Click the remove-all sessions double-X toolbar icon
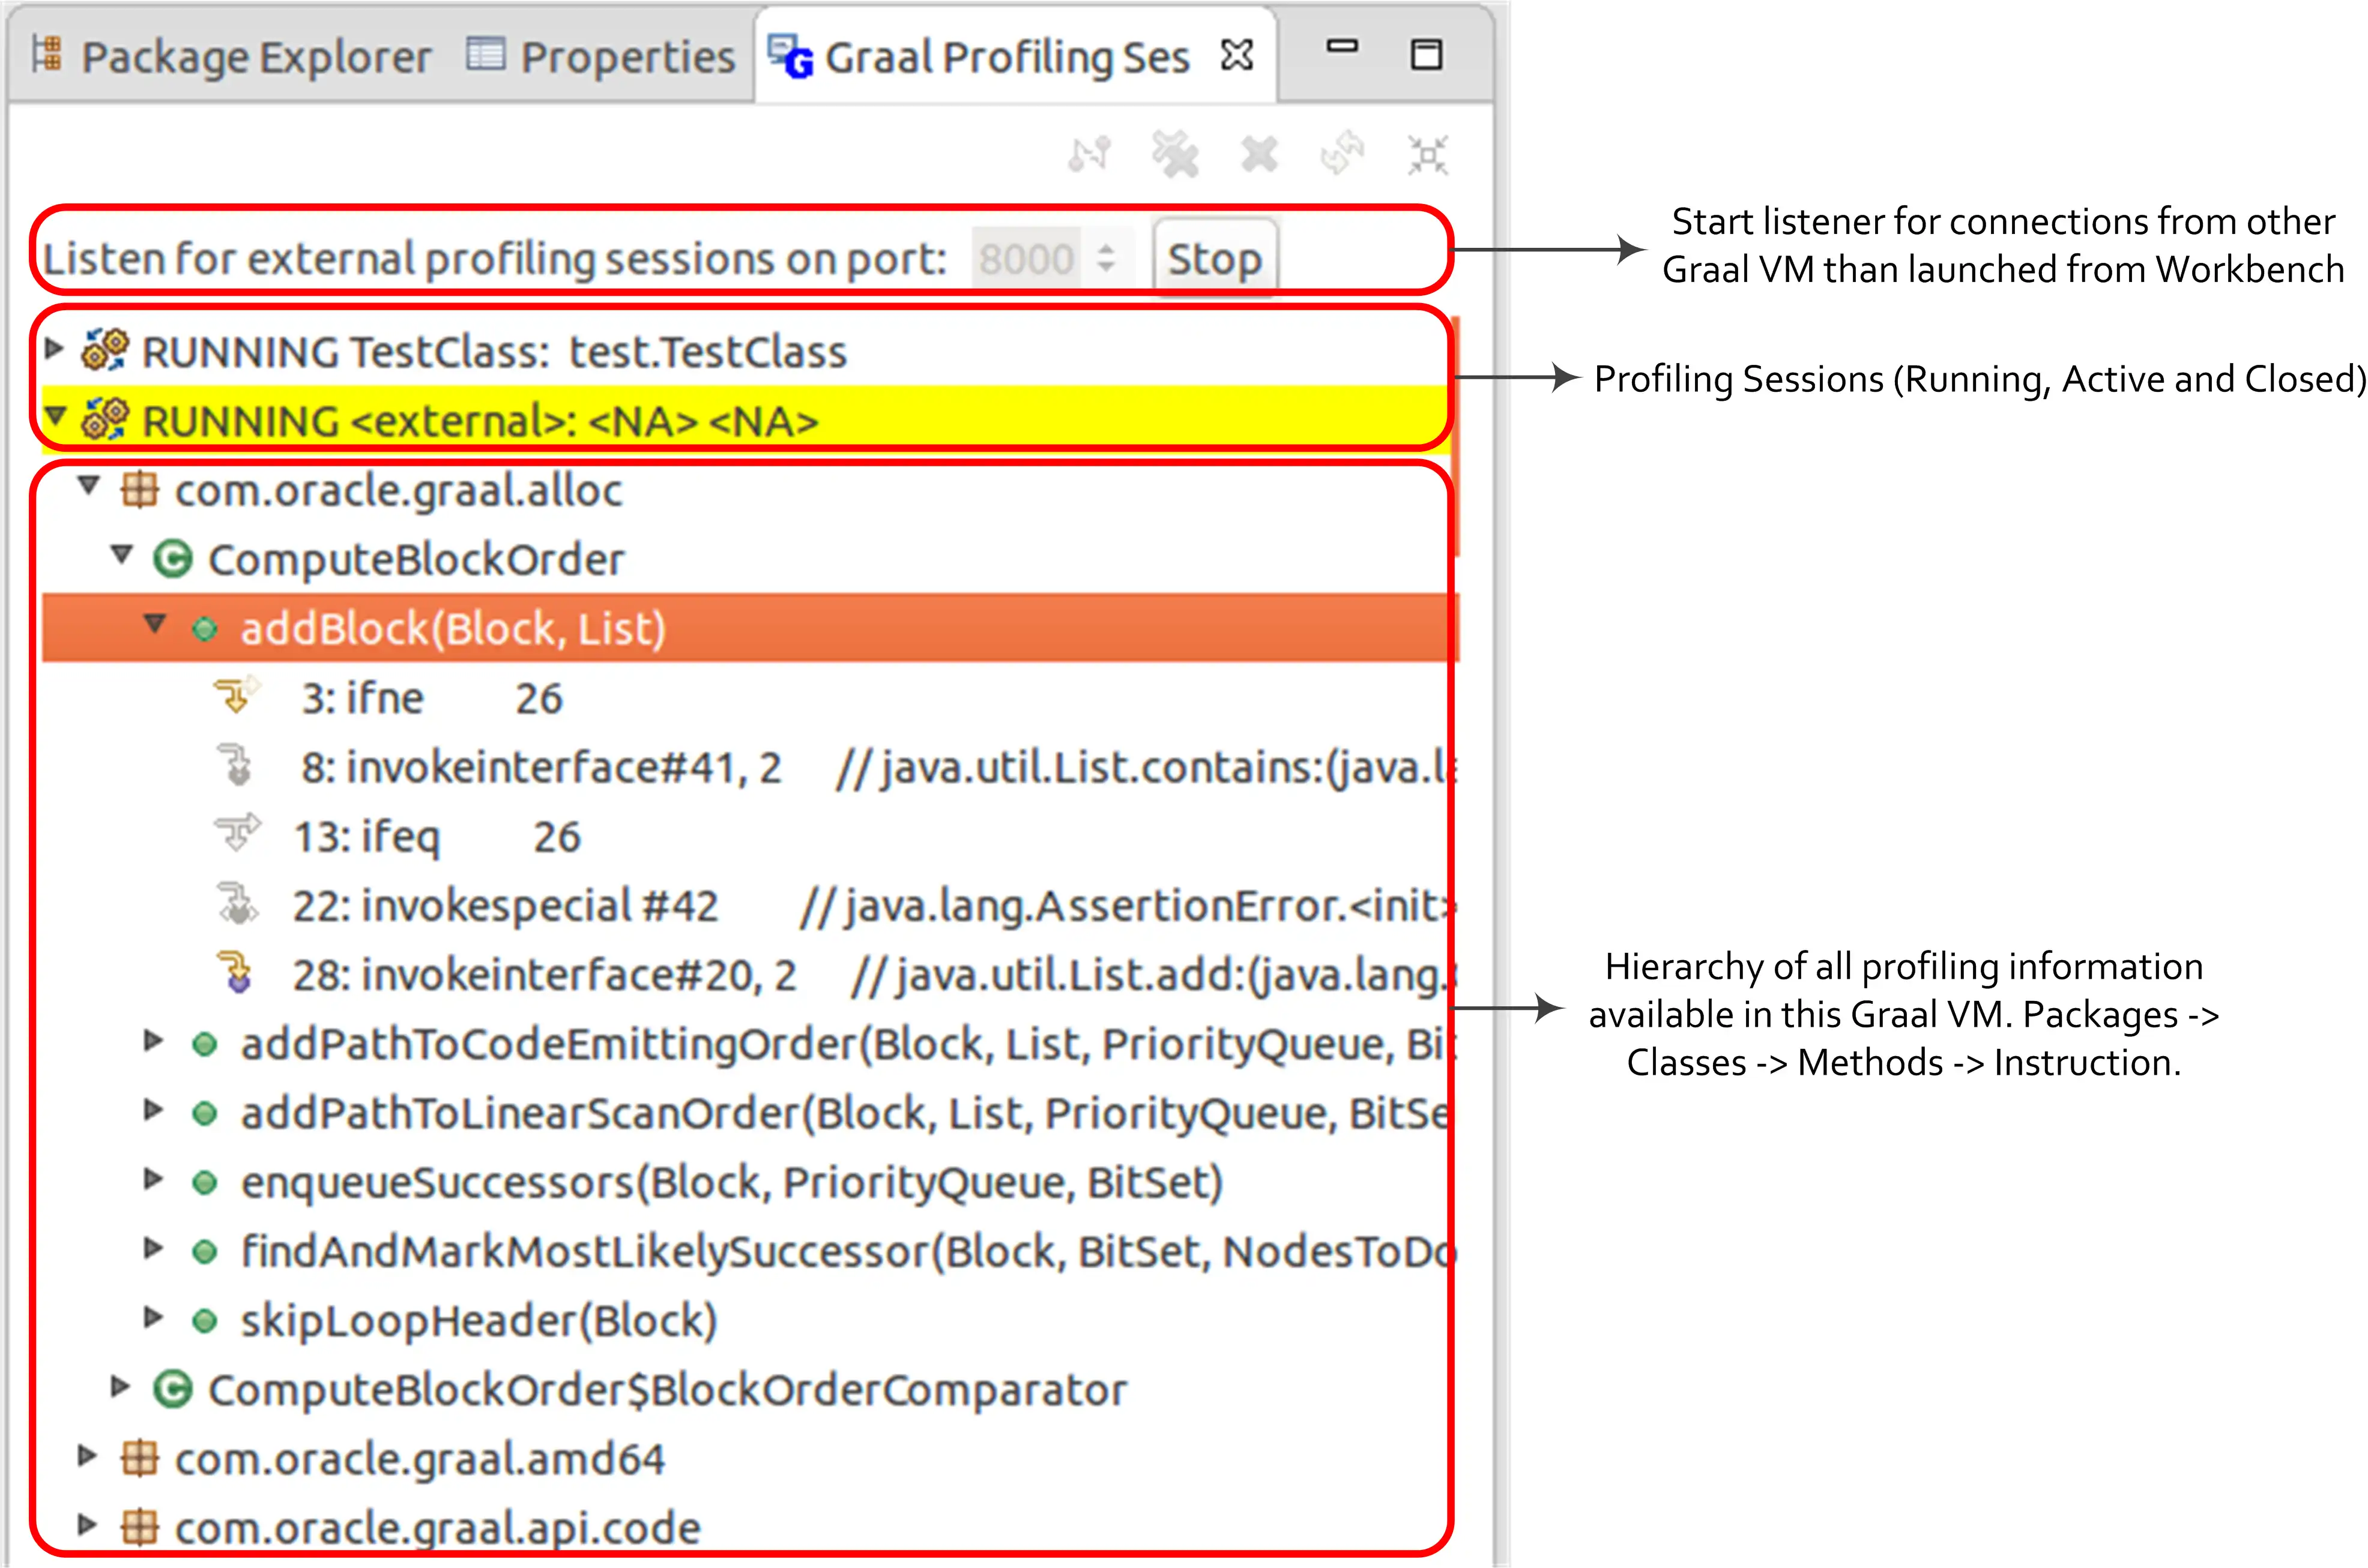Viewport: 2368px width, 1568px height. coord(1174,154)
